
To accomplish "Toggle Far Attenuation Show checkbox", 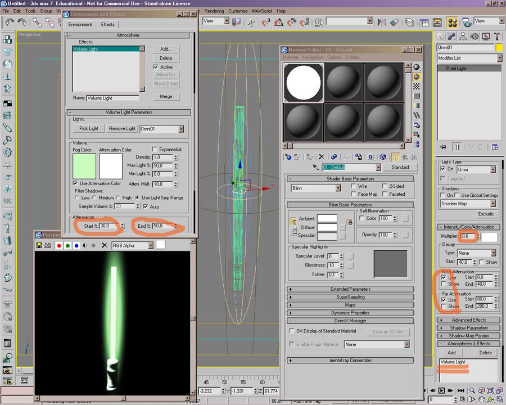I will (x=444, y=306).
